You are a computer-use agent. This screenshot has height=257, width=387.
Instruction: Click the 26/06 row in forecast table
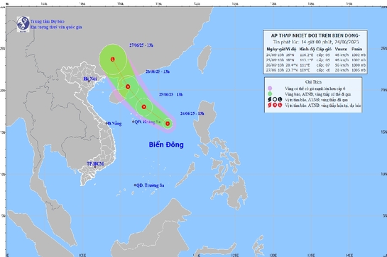pyautogui.click(x=316, y=65)
